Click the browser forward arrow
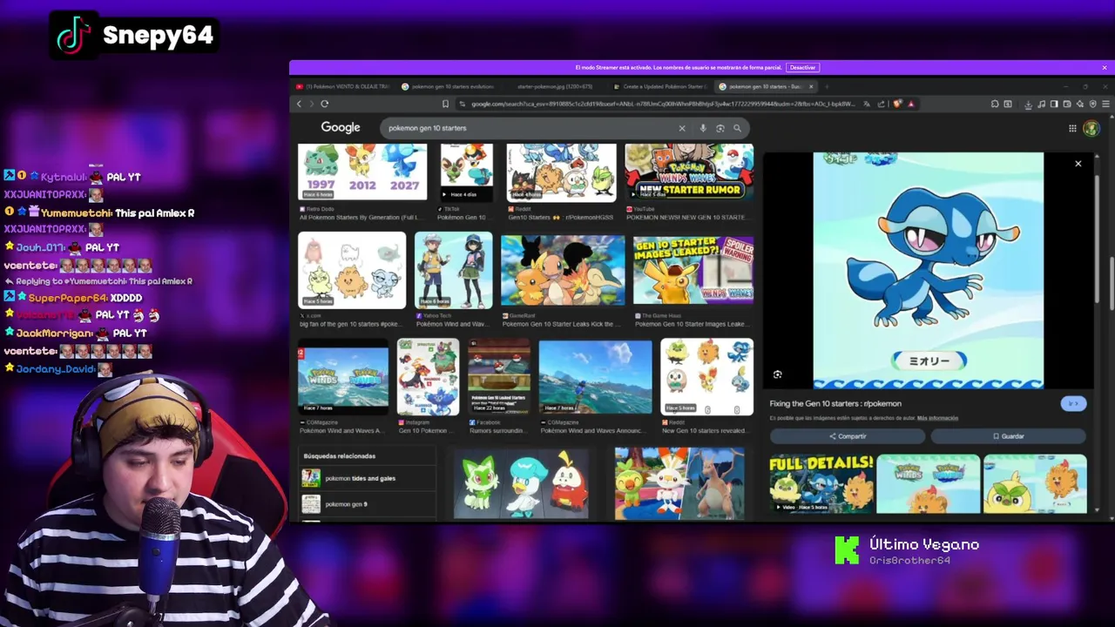Viewport: 1115px width, 627px height. 311,104
